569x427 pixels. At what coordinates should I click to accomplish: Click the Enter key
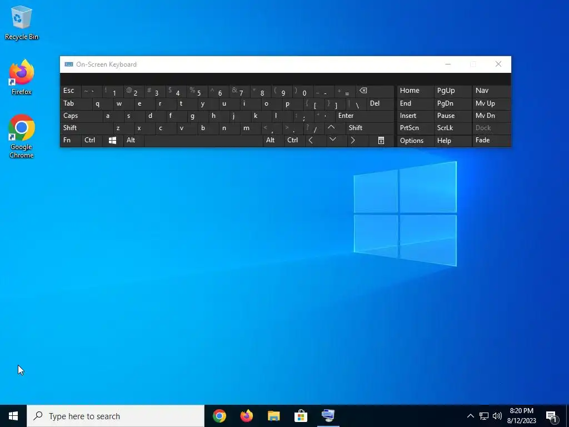tap(365, 116)
